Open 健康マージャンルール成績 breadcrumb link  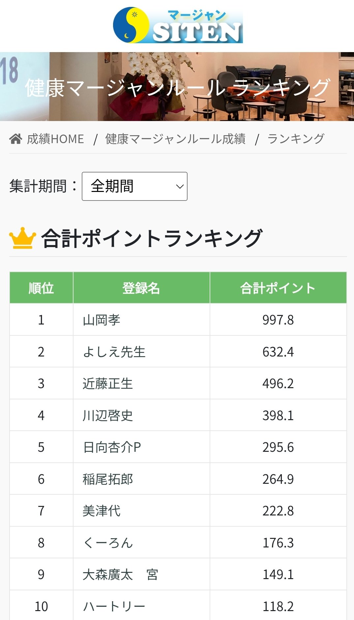pyautogui.click(x=175, y=139)
